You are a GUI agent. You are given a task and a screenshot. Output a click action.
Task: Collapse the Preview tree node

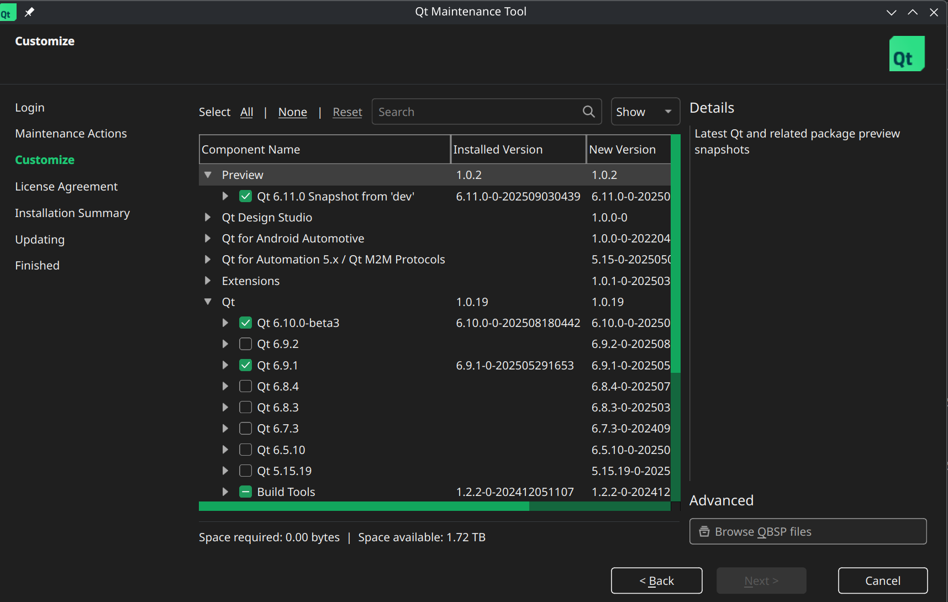(208, 175)
